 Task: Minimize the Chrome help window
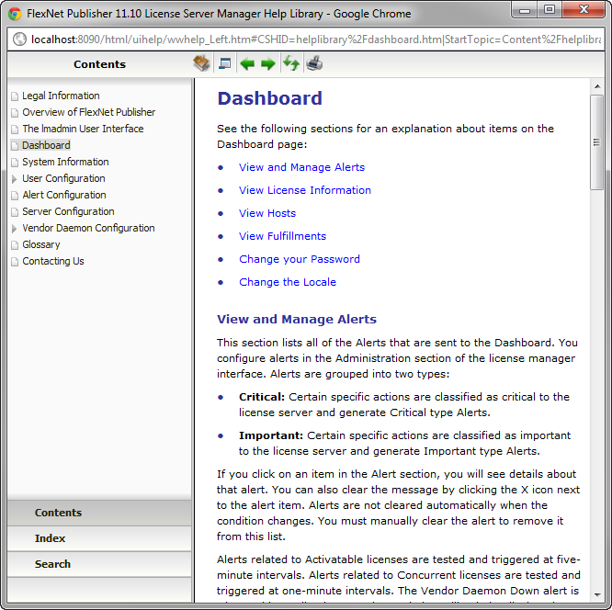click(525, 9)
